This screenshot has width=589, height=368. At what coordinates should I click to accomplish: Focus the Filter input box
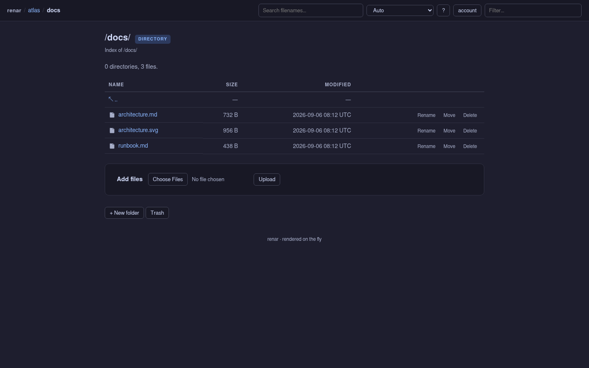tap(533, 10)
